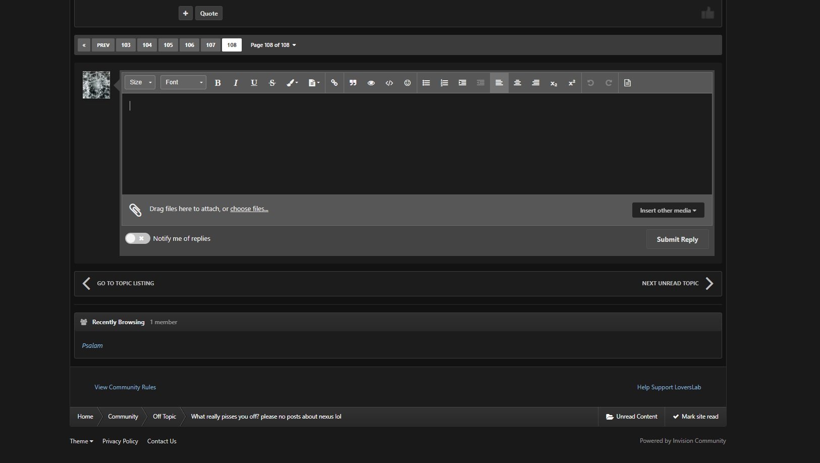Apply subscript formatting

point(554,83)
